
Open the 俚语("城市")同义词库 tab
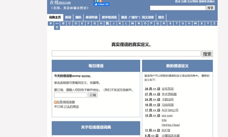[x=137, y=18]
